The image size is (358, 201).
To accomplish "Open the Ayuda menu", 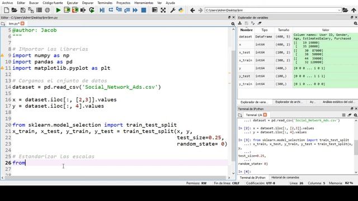I will pyautogui.click(x=170, y=3).
